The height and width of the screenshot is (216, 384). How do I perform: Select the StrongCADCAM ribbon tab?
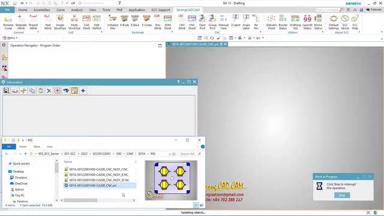click(188, 10)
